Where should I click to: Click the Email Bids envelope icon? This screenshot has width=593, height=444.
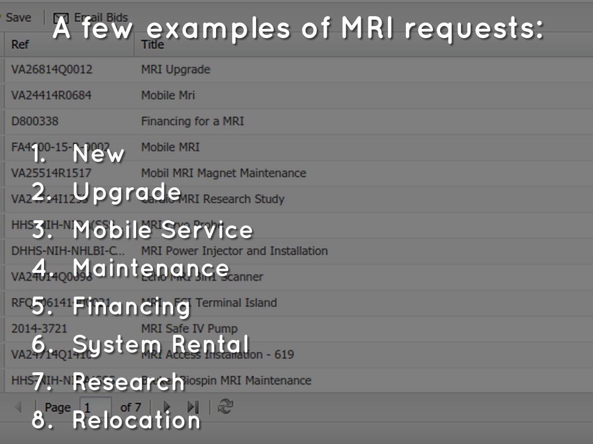[x=61, y=18]
